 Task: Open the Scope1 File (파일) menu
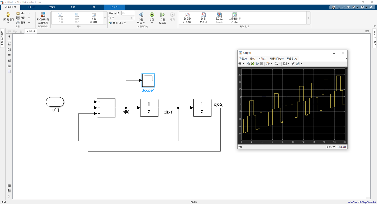243,59
